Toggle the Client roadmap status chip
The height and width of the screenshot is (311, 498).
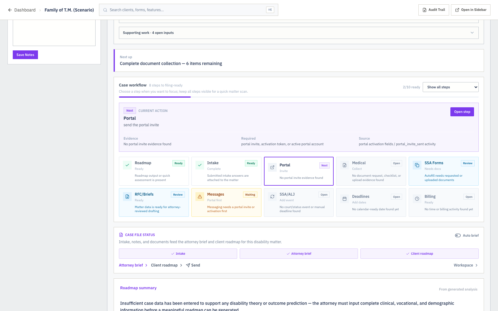tap(420, 254)
